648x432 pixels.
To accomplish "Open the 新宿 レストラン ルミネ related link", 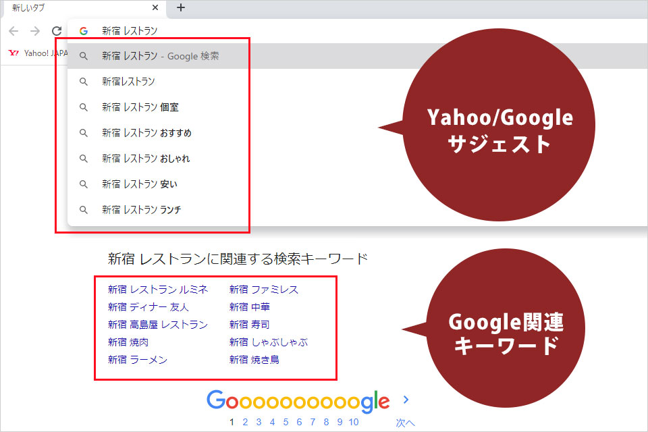I will pos(158,290).
